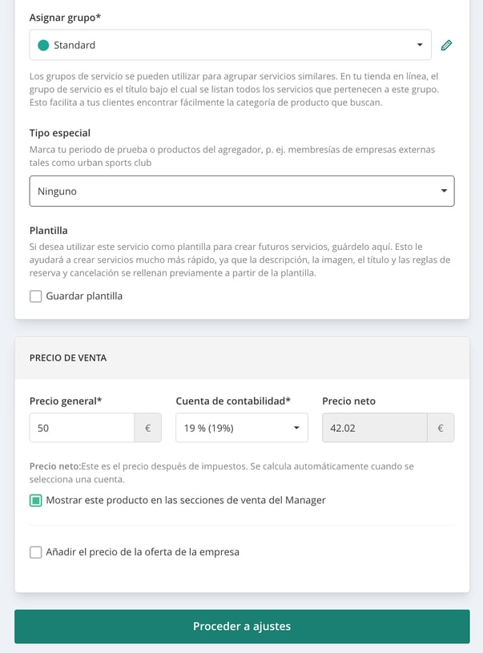Click the green Standard group color dot
The image size is (483, 653).
coord(43,45)
